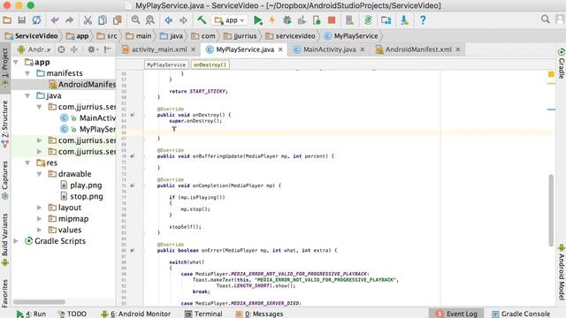
Task: Make project with the hammer icon
Action: [x=202, y=20]
